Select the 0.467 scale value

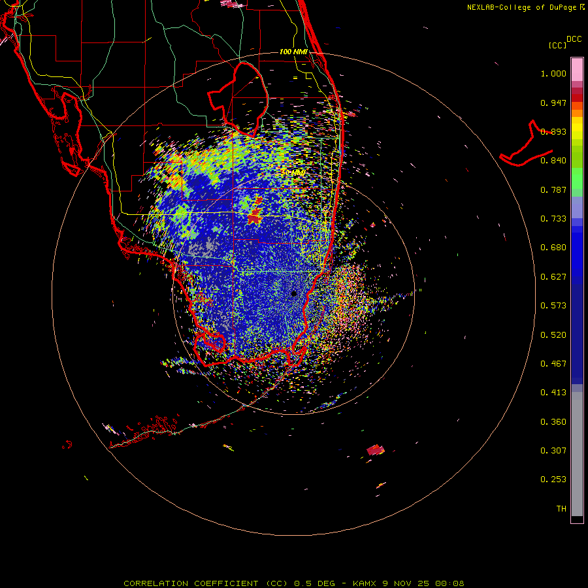[553, 364]
